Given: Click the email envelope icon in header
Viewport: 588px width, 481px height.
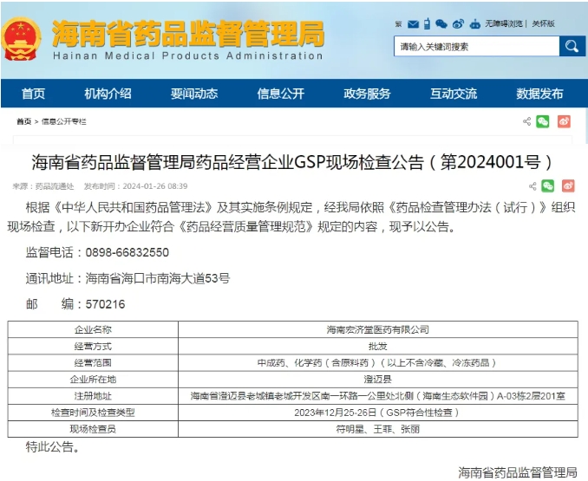Looking at the screenshot, I should (413, 23).
